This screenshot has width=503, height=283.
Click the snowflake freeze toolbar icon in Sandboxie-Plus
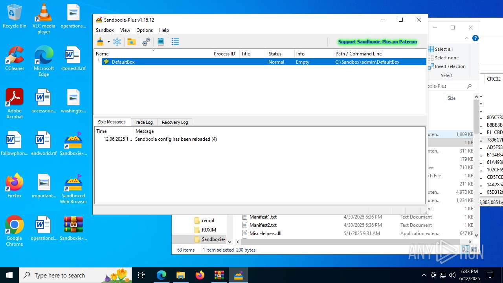(117, 42)
